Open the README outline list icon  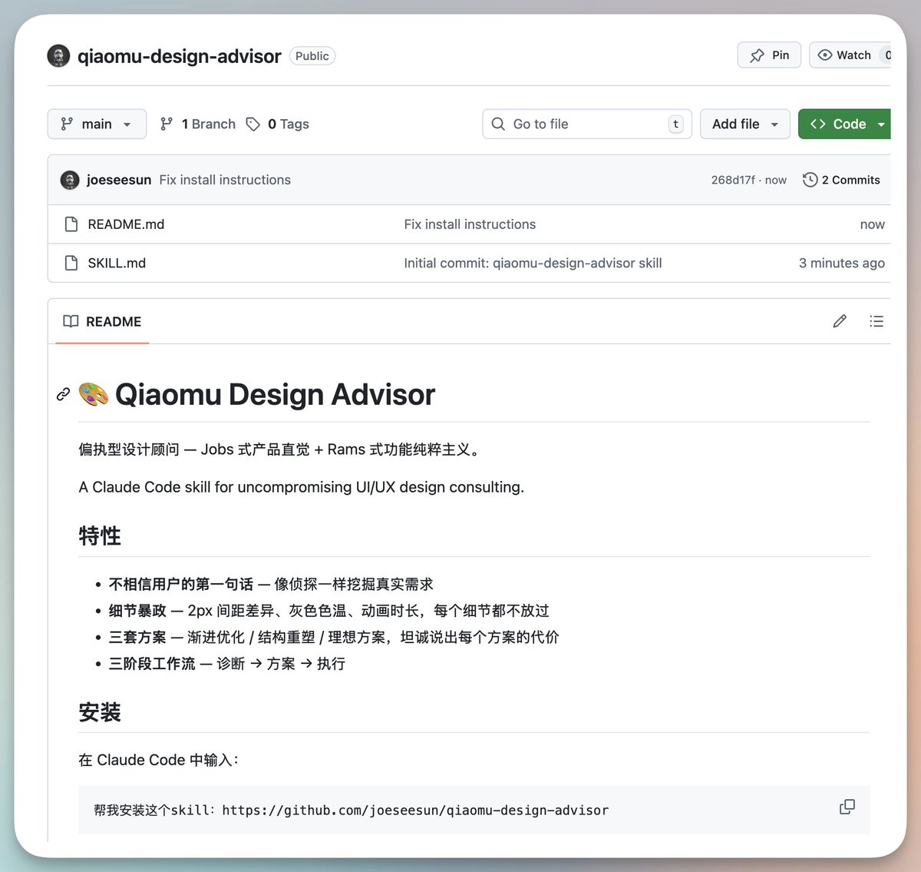pyautogui.click(x=876, y=321)
